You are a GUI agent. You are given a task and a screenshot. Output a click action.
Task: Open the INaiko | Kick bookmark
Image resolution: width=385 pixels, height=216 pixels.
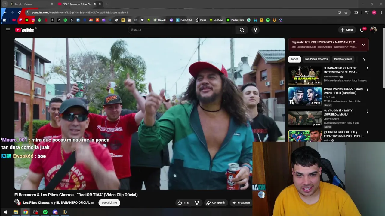235,20
